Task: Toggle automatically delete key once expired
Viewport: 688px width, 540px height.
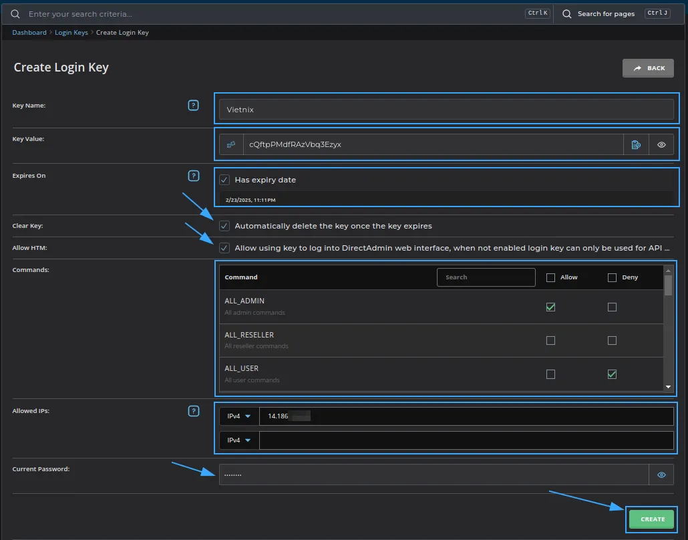Action: coord(224,226)
